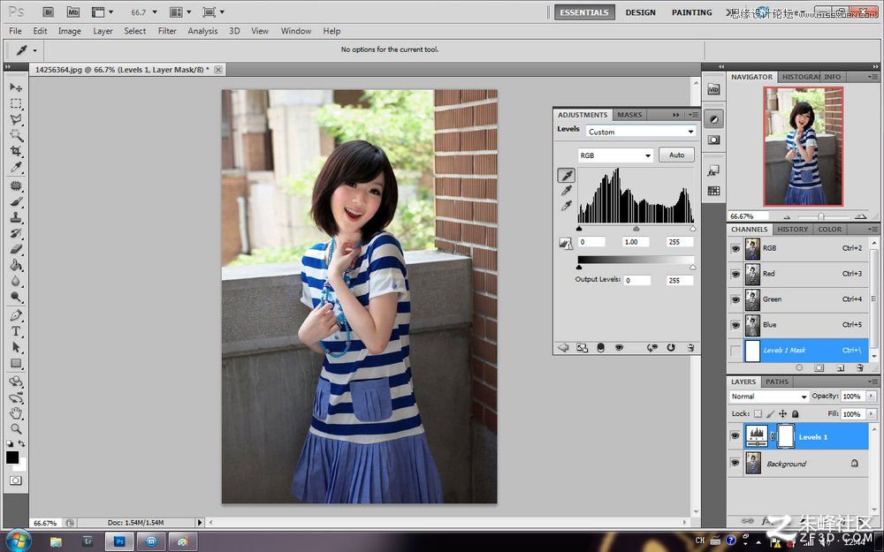The height and width of the screenshot is (552, 884).
Task: Open the layer blend mode dropdown Normal
Action: coord(768,397)
